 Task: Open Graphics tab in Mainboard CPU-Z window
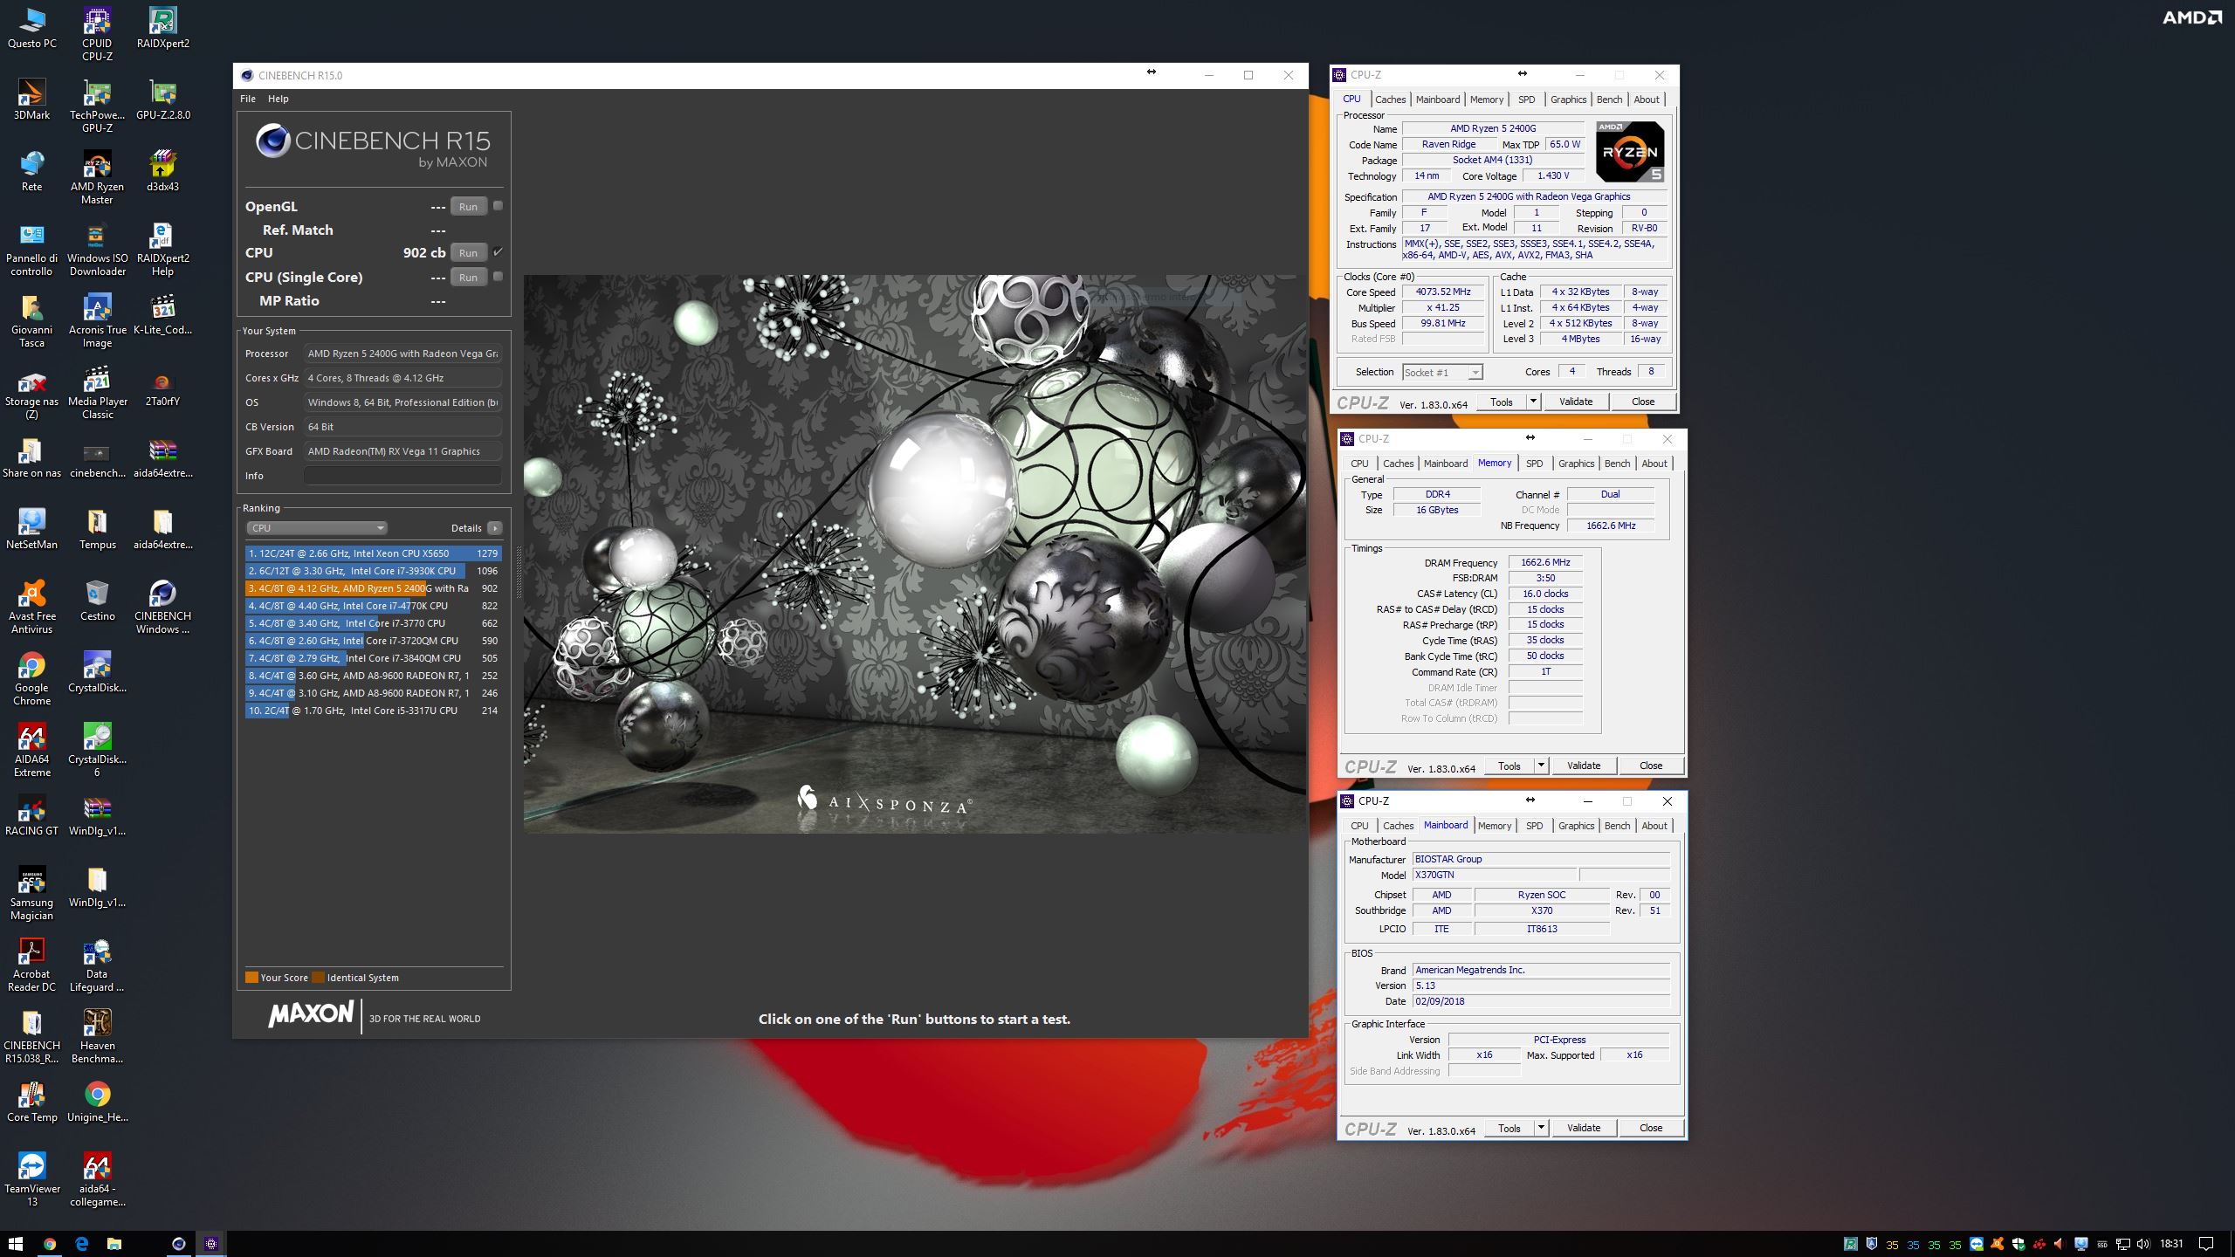pos(1576,826)
